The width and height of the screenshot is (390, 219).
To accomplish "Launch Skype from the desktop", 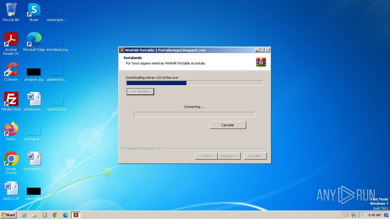I will pos(34,12).
